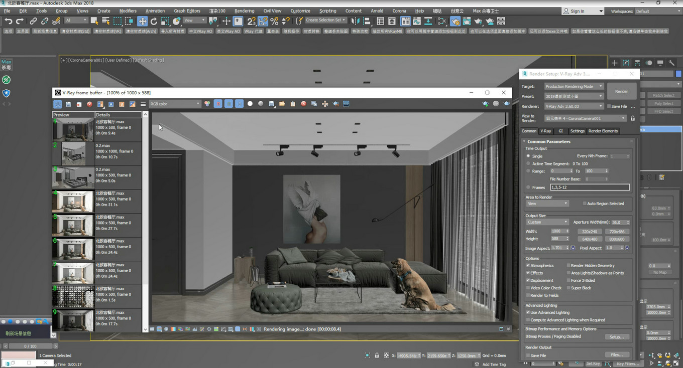683x368 pixels.
Task: Open the Curve Editor from toolbar
Action: click(417, 21)
